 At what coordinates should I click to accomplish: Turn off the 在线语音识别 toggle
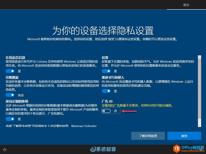click(x=10, y=71)
